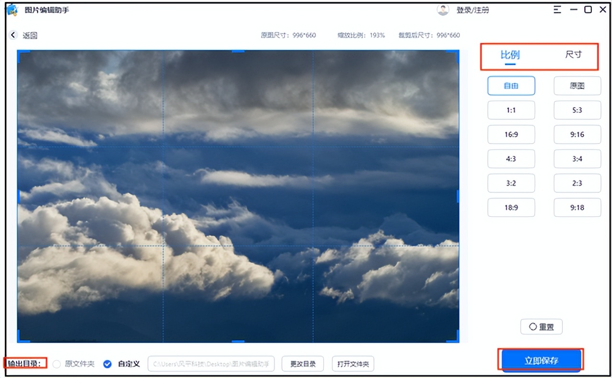Open the 登录/注册 login link
612x378 pixels.
(472, 10)
